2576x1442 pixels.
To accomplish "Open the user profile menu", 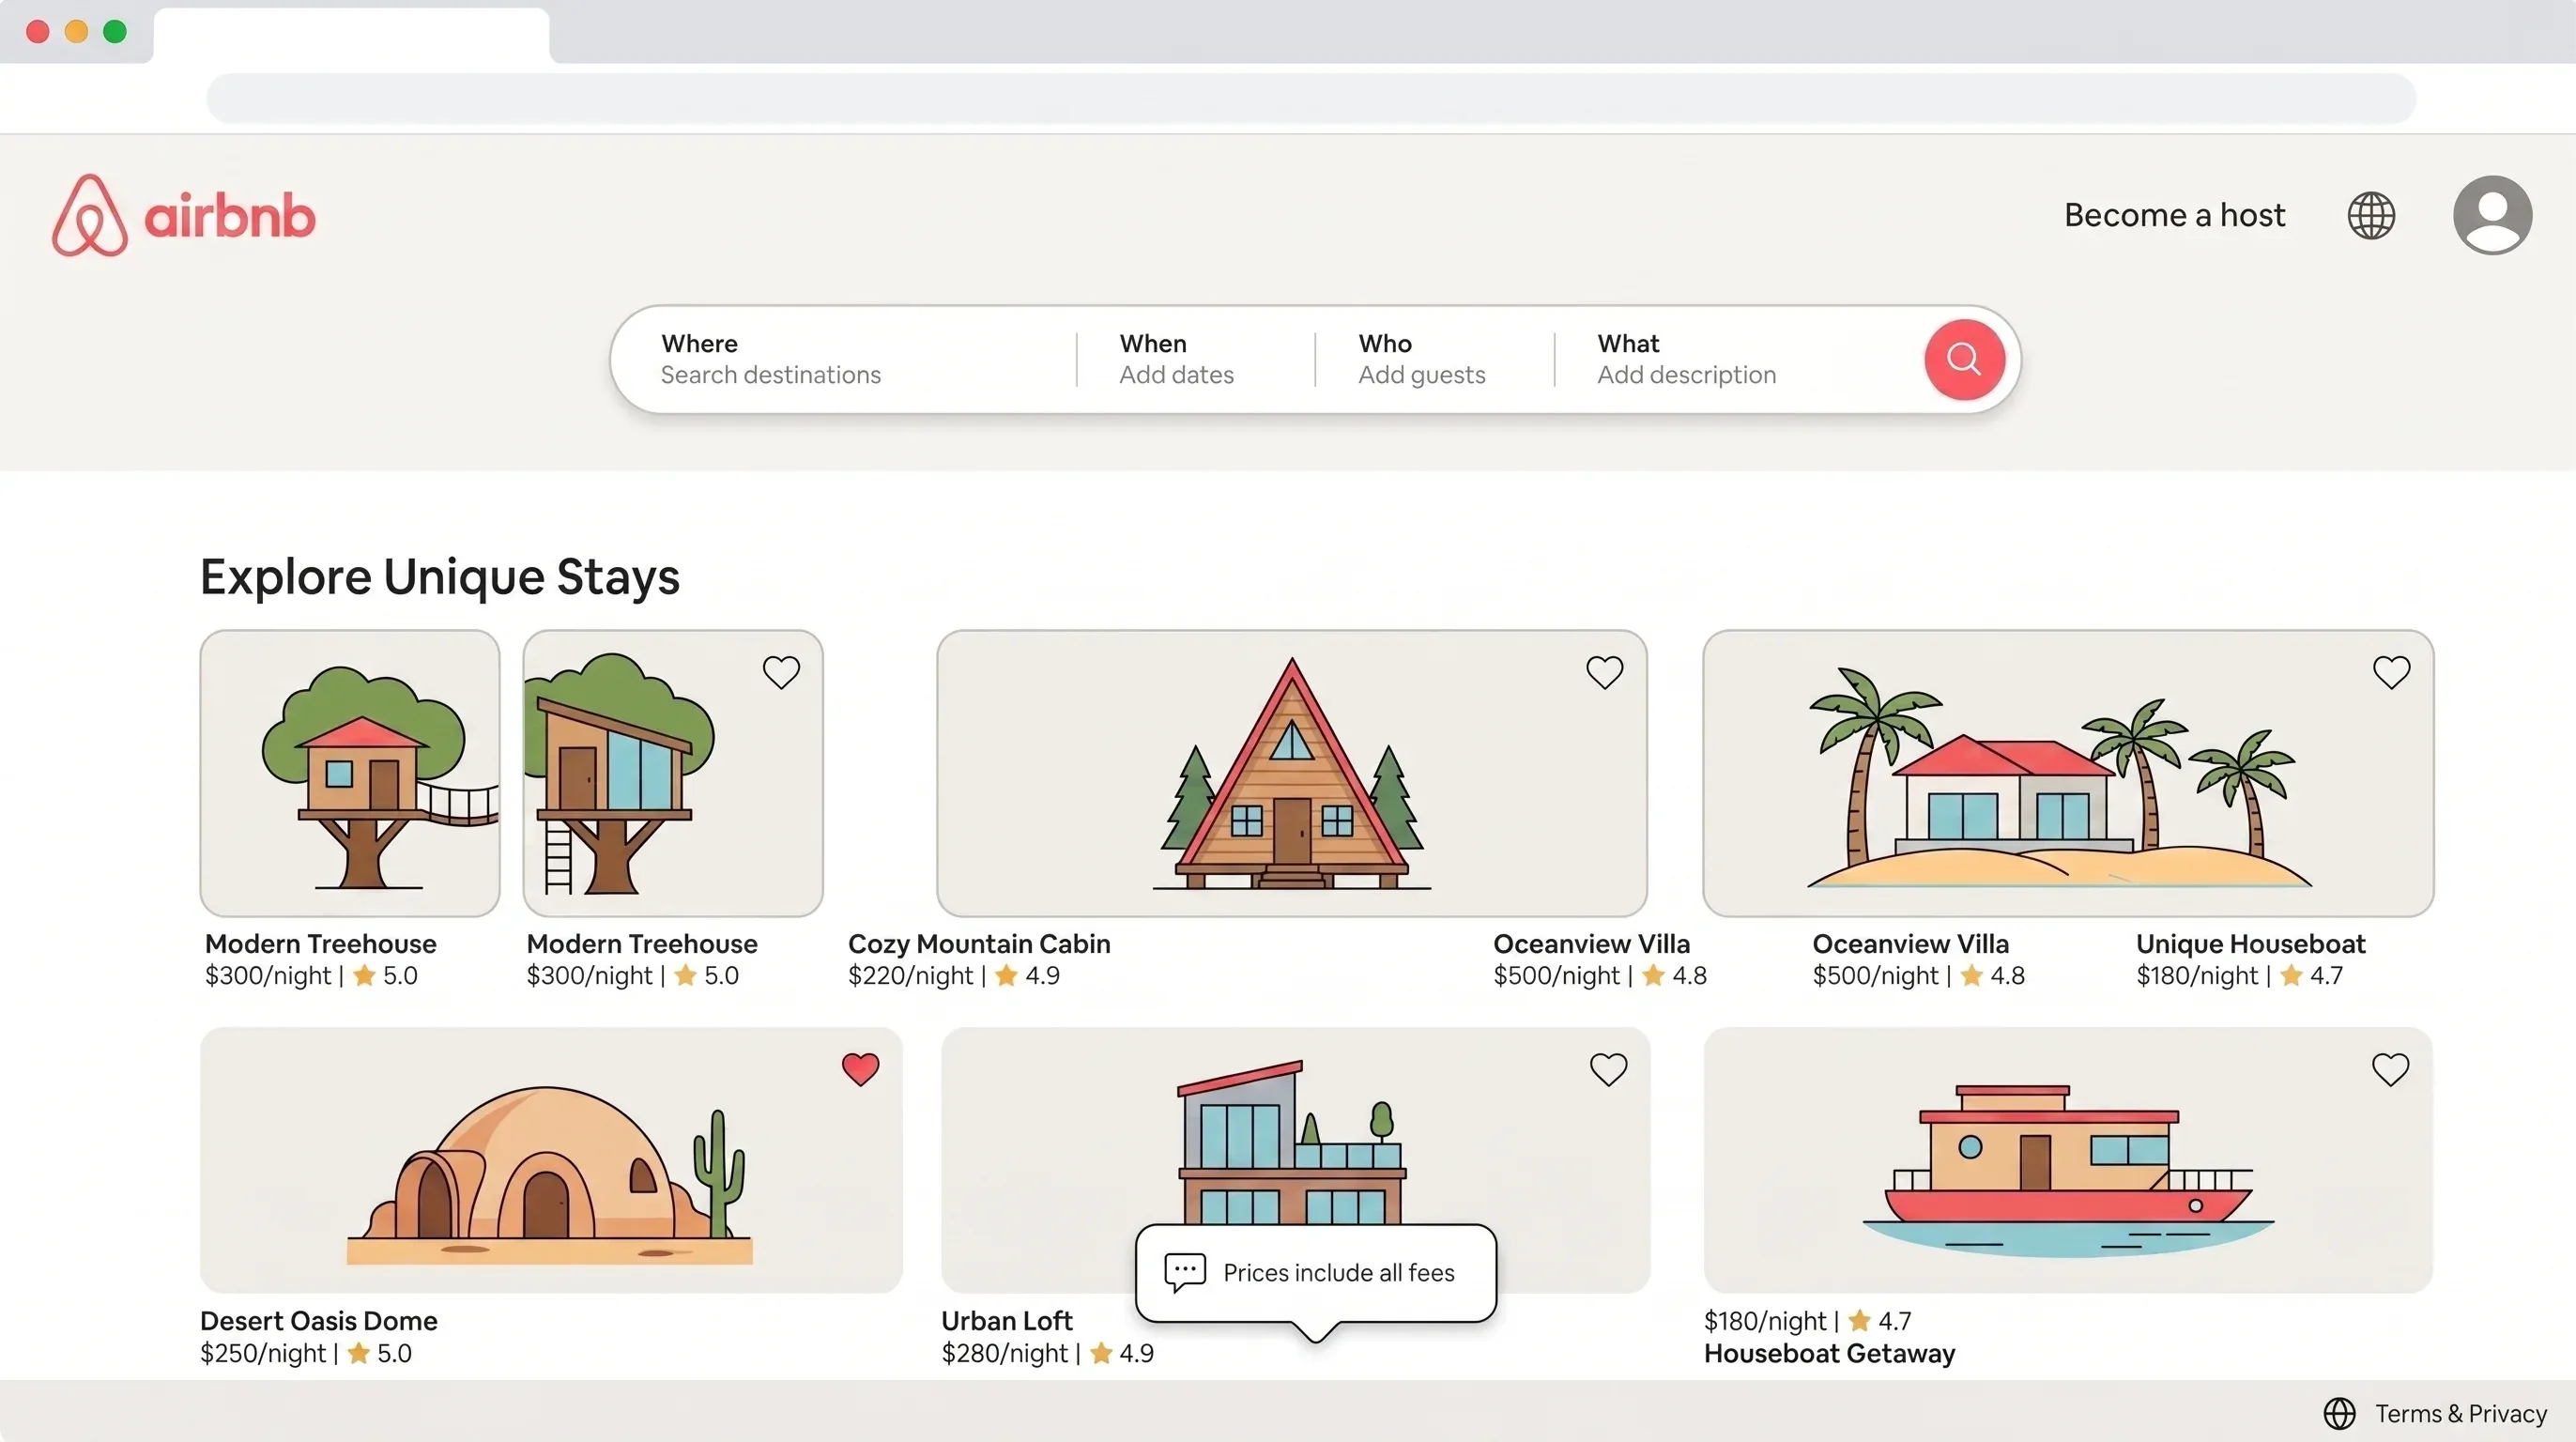I will [2492, 214].
